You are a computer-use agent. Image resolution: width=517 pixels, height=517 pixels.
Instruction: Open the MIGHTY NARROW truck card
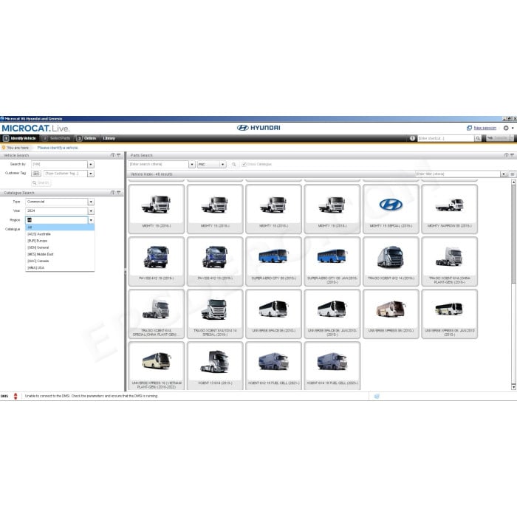[x=449, y=209]
